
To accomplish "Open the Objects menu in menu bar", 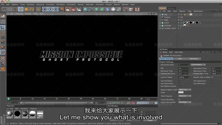I will tap(15, 4).
